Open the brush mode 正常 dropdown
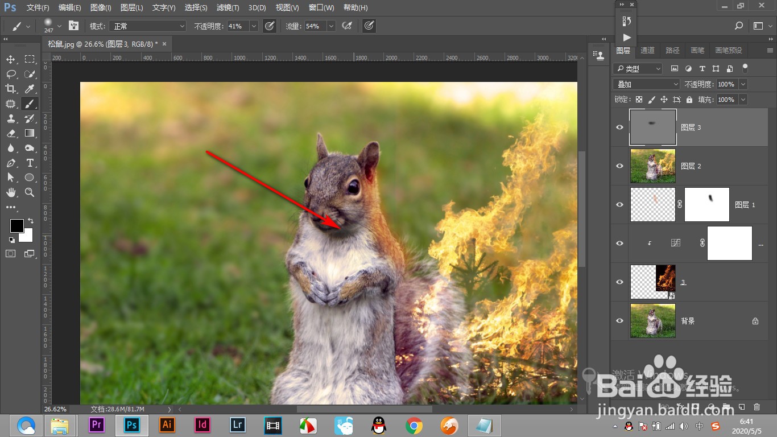777x437 pixels. (148, 26)
